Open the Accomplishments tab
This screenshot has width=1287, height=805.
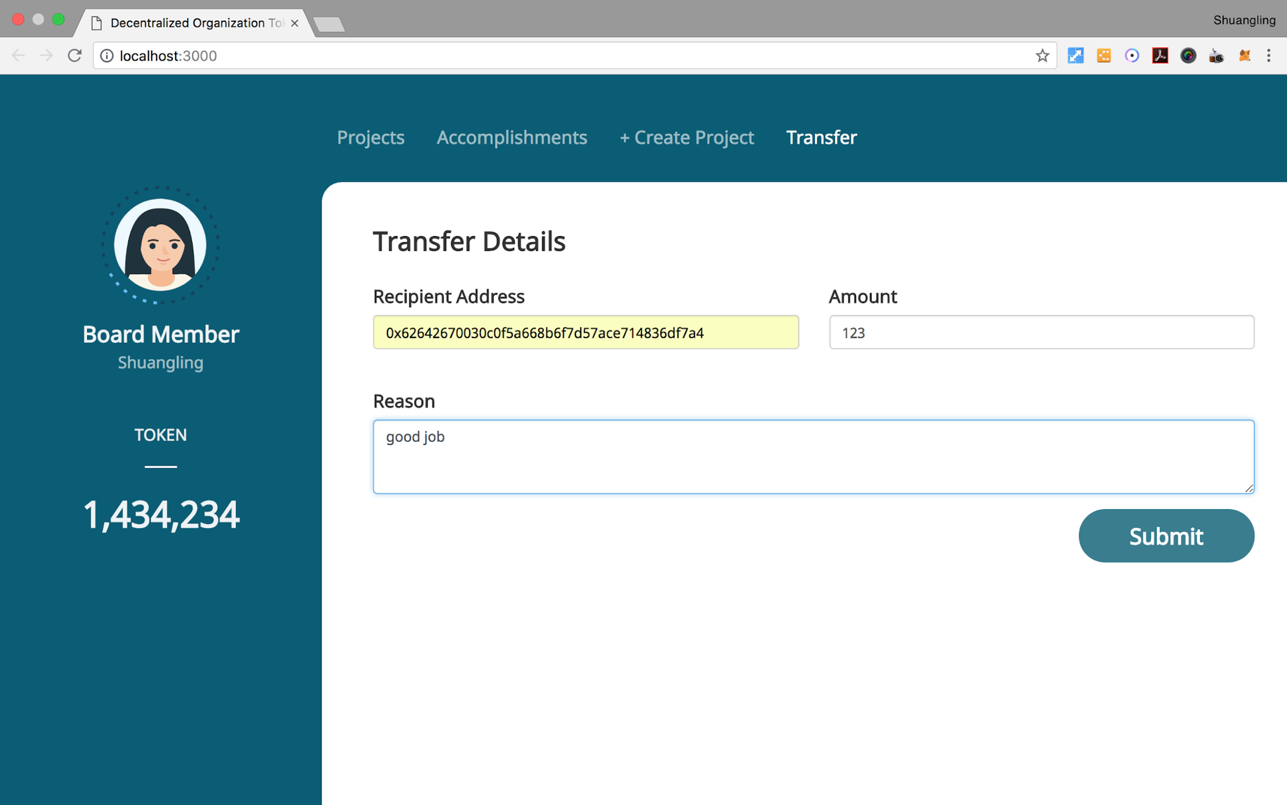pos(511,137)
